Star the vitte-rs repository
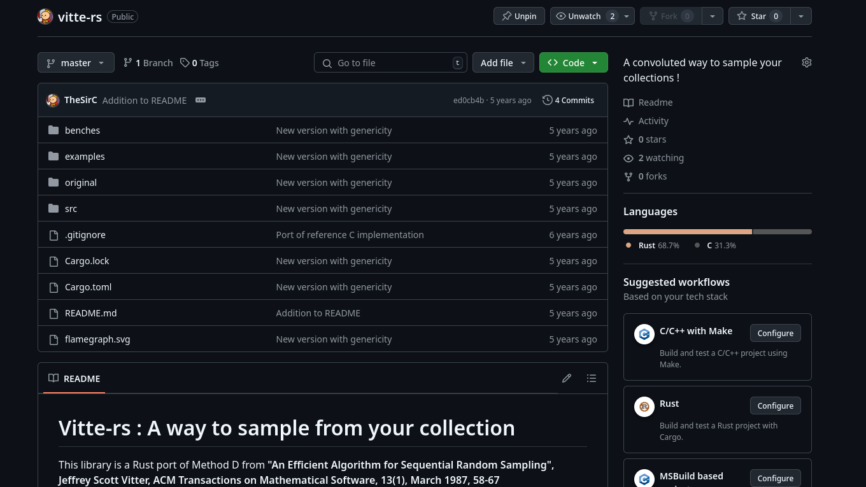Viewport: 866px width, 487px height. tap(760, 16)
